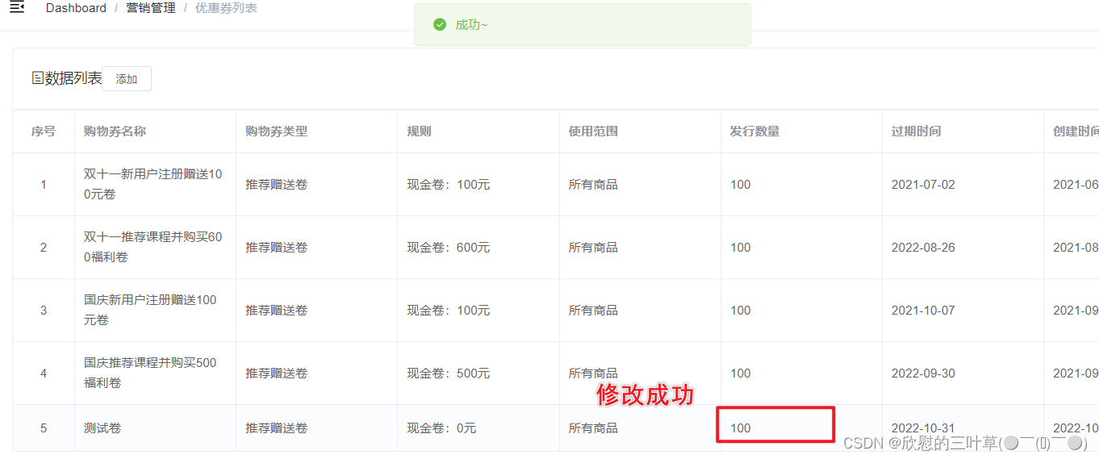Viewport: 1099px width, 459px height.
Task: Open the Dashboard breadcrumb link
Action: tap(76, 8)
